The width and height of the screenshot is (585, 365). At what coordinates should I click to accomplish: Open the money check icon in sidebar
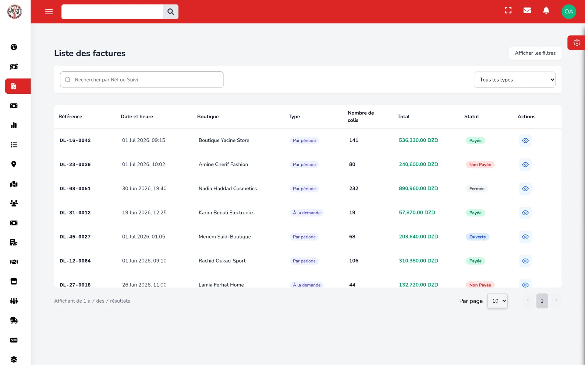tap(14, 340)
